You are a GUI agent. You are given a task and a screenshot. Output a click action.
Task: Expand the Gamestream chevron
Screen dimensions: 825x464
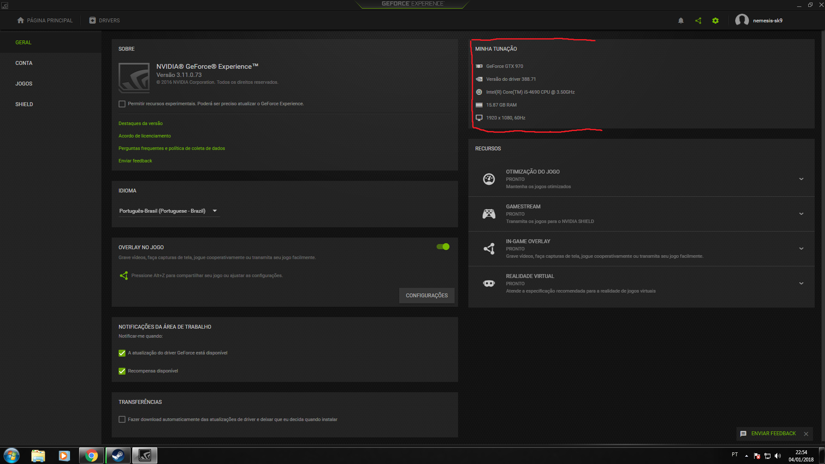click(801, 214)
